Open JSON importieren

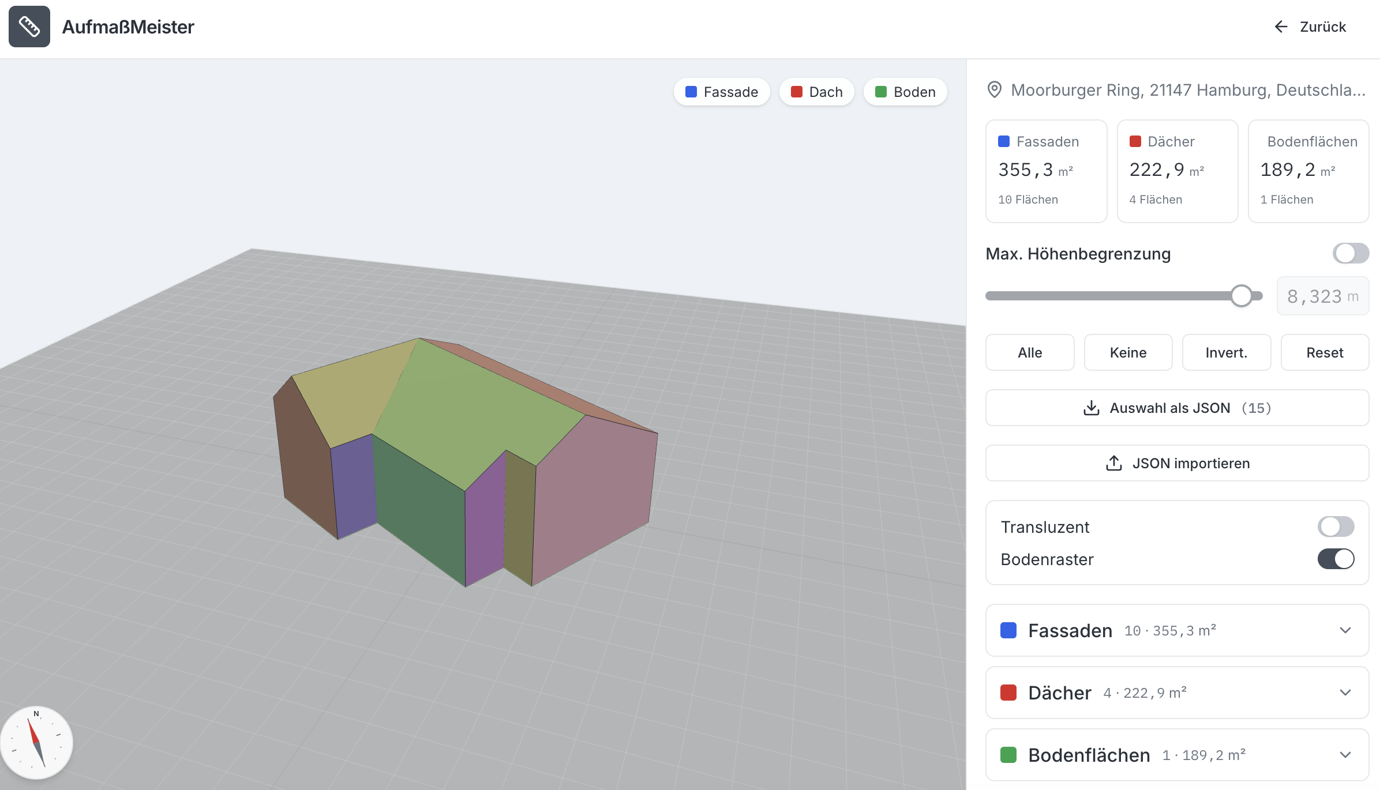[x=1177, y=463]
